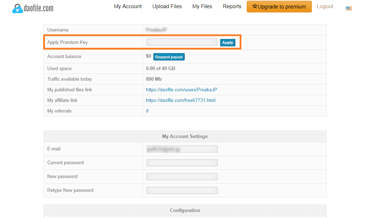Click the 'Account balance' label
The width and height of the screenshot is (366, 218).
point(64,57)
